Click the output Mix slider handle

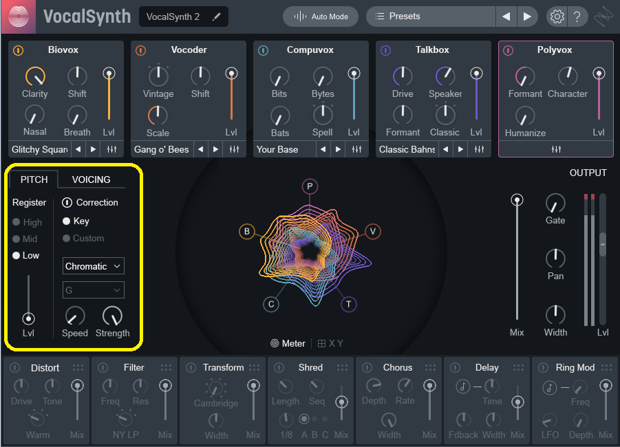tap(517, 200)
